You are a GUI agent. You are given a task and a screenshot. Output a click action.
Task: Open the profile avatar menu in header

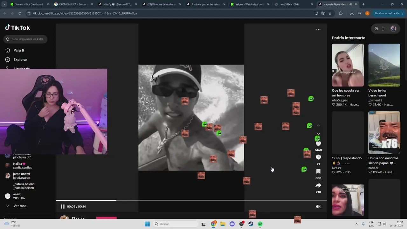click(393, 29)
